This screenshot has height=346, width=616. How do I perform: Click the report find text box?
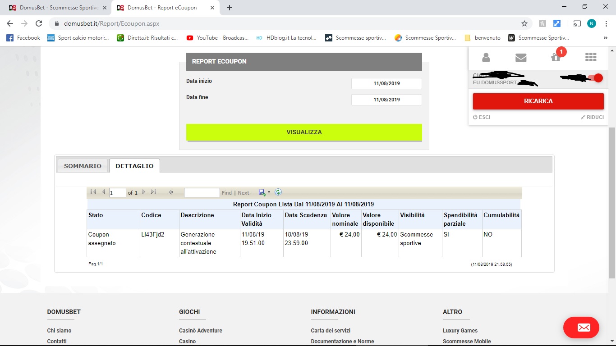tap(202, 193)
